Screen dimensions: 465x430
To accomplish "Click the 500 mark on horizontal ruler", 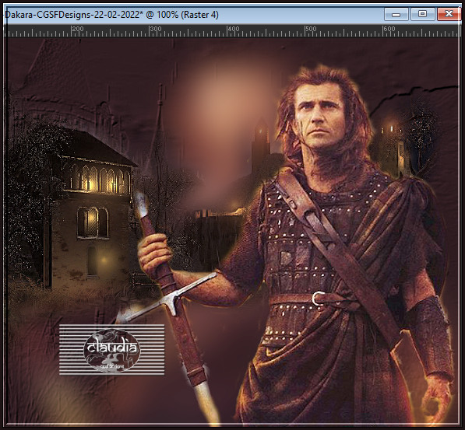I will click(311, 29).
